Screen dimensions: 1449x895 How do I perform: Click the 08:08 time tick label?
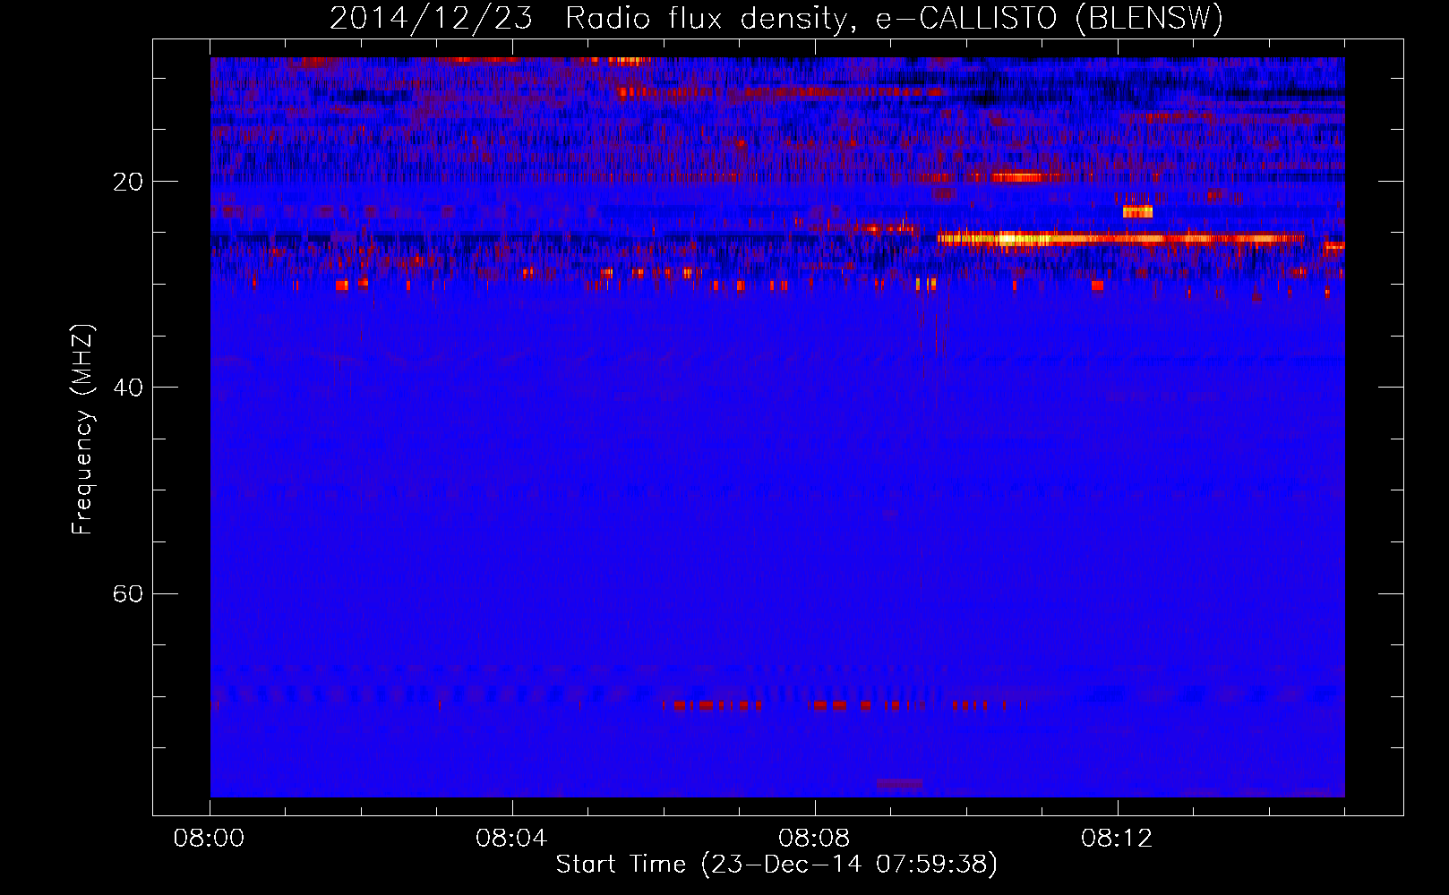coord(814,839)
